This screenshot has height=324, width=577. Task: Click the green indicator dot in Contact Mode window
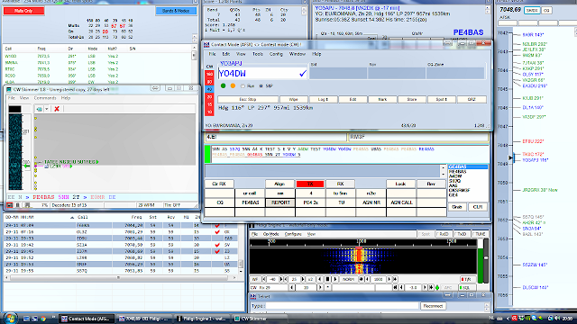point(223,85)
